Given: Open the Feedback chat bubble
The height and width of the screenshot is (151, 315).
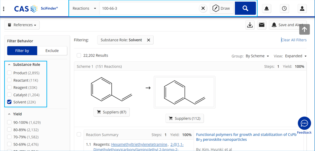Looking at the screenshot, I should tap(304, 123).
